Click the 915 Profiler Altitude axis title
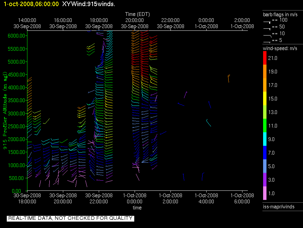303x228 pixels. [5, 111]
